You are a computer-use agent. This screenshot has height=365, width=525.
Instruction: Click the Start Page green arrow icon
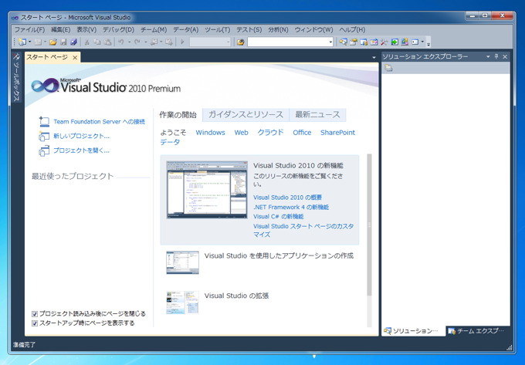(x=395, y=42)
